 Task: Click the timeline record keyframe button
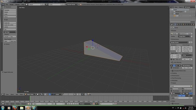(94, 104)
